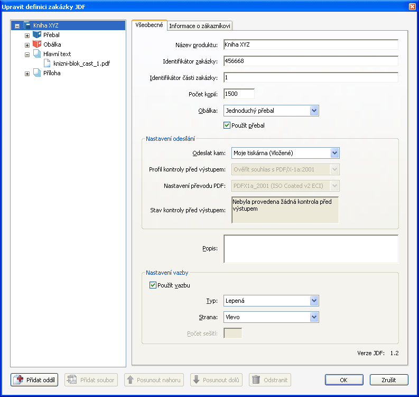Expand the Přebal tree node
The image size is (419, 397).
point(27,35)
